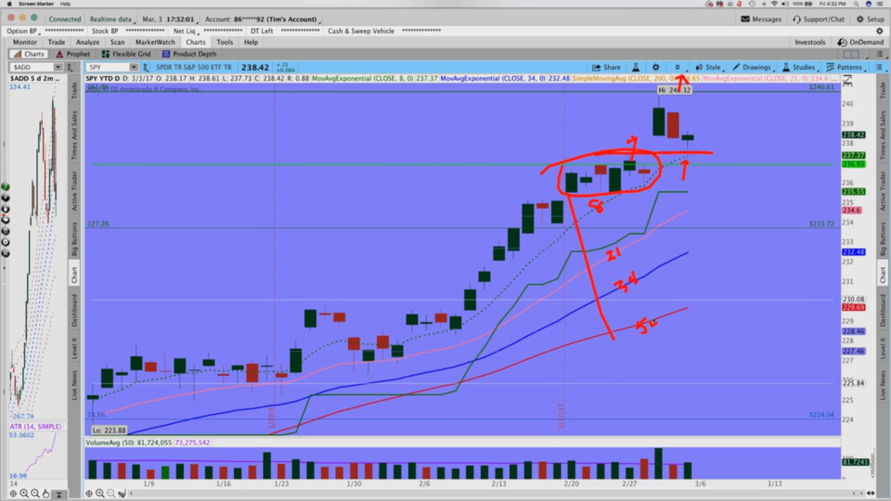Open Messages in the top bar

(x=761, y=19)
